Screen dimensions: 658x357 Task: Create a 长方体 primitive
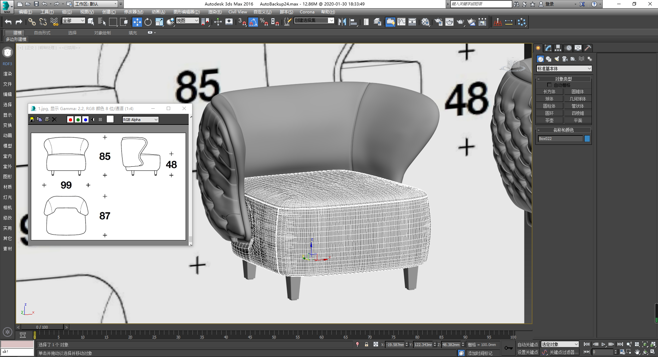pyautogui.click(x=549, y=92)
